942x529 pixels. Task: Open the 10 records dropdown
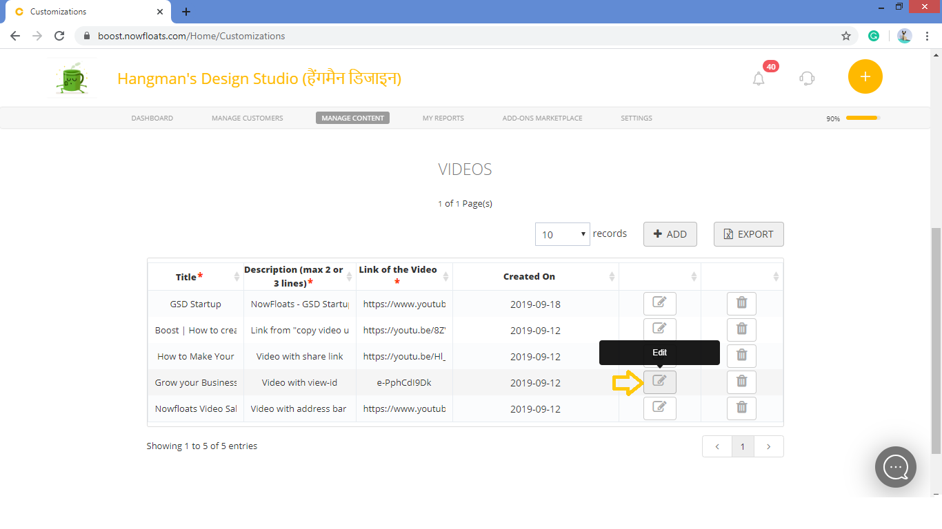click(x=563, y=234)
